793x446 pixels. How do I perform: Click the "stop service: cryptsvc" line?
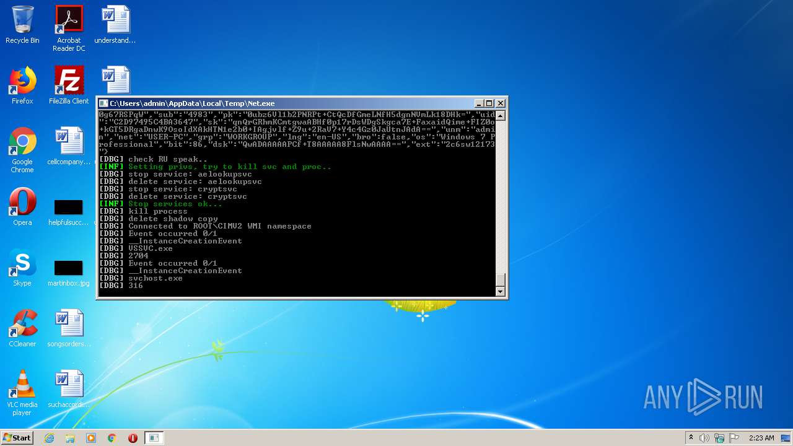tap(183, 189)
